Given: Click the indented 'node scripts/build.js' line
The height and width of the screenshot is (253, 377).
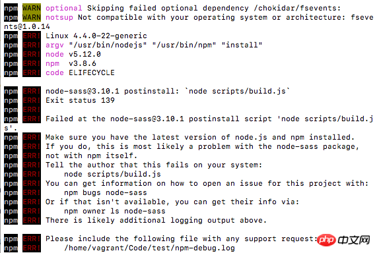Looking at the screenshot, I should (x=112, y=175).
